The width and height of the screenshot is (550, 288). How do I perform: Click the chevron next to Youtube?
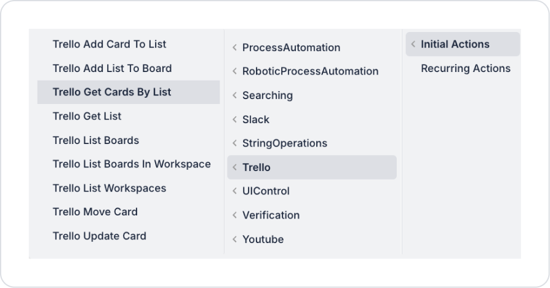click(x=234, y=239)
